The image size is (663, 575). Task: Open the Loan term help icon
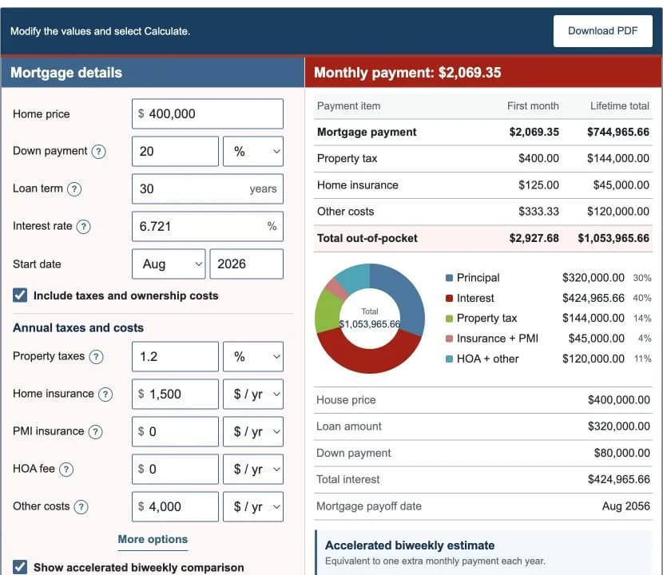[x=74, y=189]
